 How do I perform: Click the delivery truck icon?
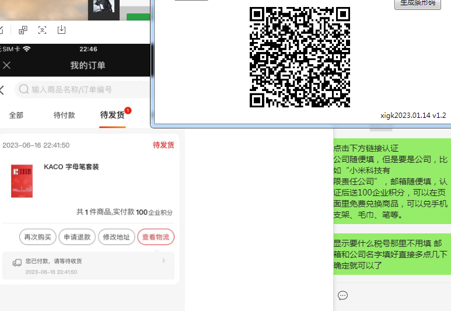(x=17, y=263)
